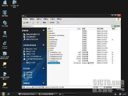
Task: Select the Documents and Settings folder
Action: 56,35
